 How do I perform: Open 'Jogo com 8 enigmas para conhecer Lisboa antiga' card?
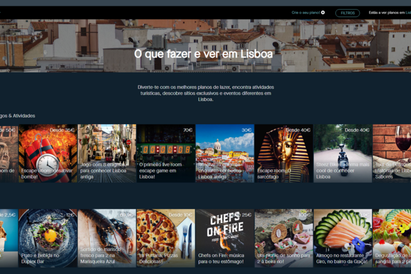(x=107, y=153)
